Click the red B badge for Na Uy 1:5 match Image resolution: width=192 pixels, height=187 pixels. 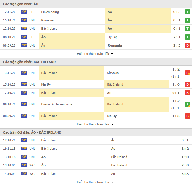pyautogui.click(x=187, y=116)
